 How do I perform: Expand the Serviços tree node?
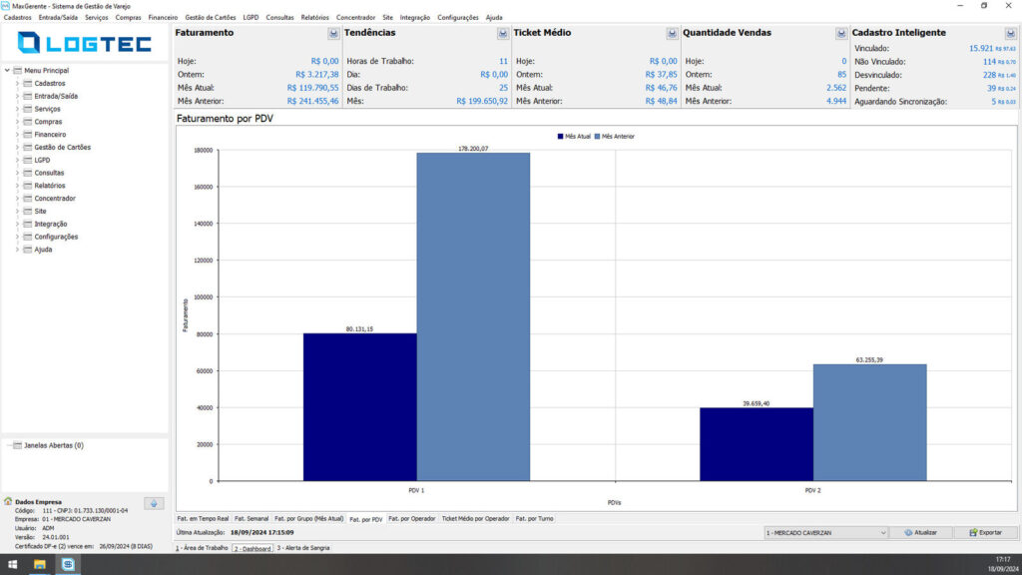point(17,109)
